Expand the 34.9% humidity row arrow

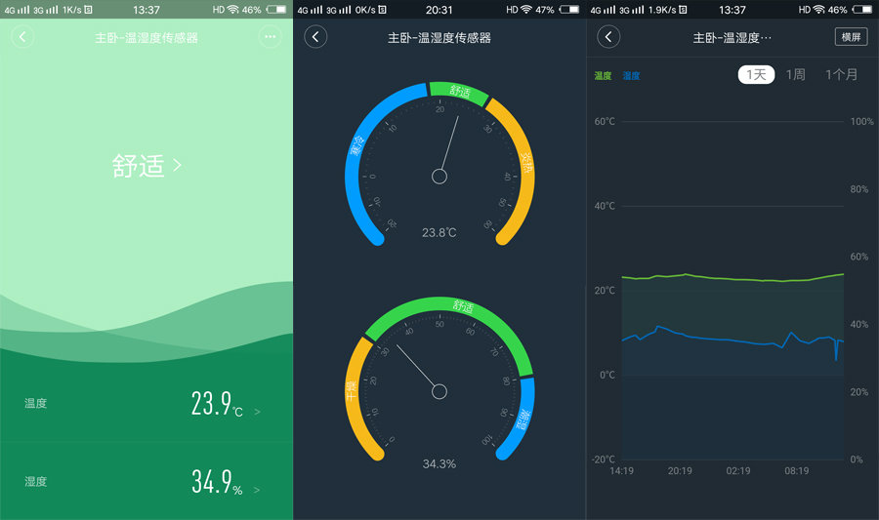coord(257,490)
